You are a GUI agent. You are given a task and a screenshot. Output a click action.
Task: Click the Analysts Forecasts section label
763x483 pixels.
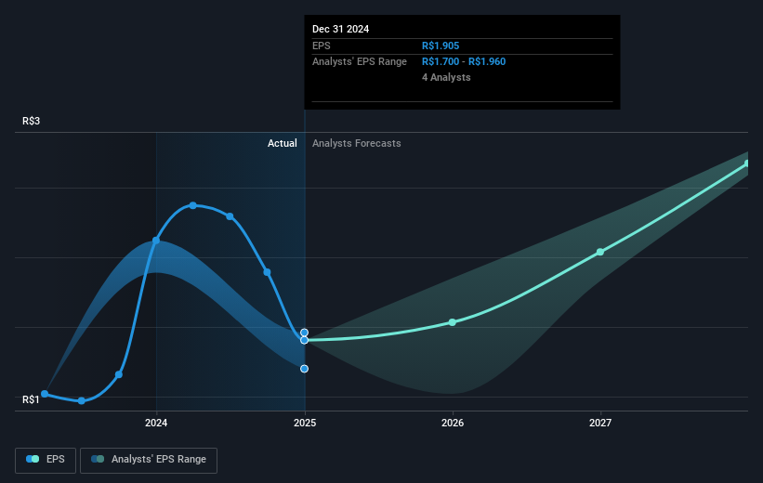pos(357,143)
